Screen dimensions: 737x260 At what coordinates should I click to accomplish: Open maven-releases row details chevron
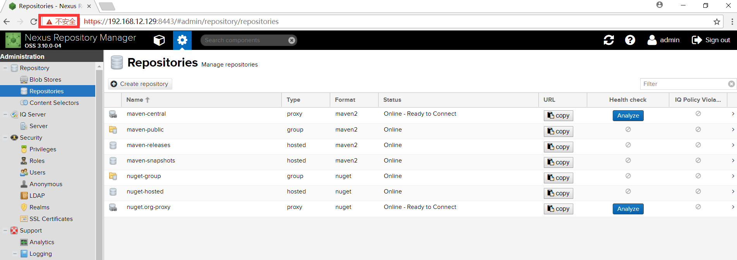[x=733, y=145]
